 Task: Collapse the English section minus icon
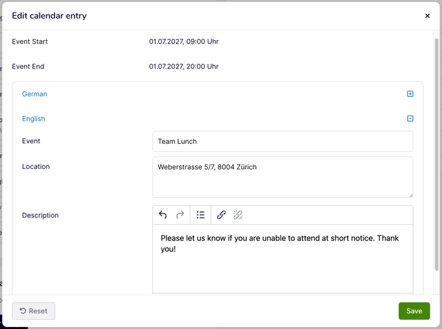pos(410,119)
